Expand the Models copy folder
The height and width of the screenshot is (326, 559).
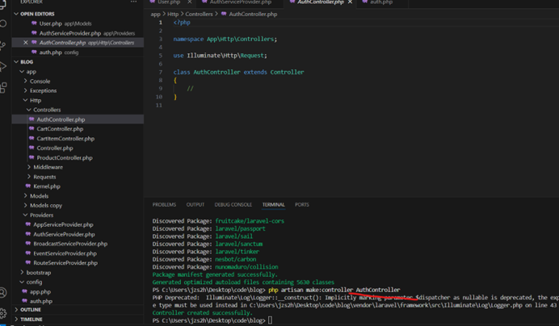click(x=78, y=205)
